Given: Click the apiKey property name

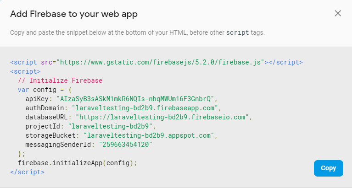Looking at the screenshot, I should [37, 99].
